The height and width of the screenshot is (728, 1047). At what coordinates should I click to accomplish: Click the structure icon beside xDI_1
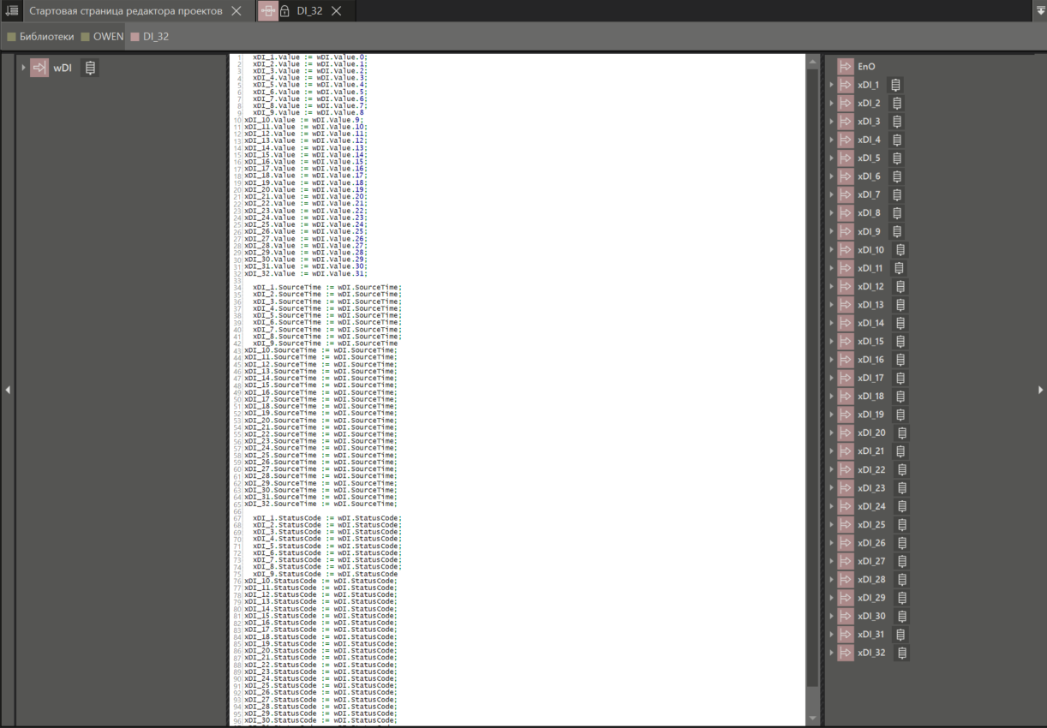pyautogui.click(x=895, y=85)
